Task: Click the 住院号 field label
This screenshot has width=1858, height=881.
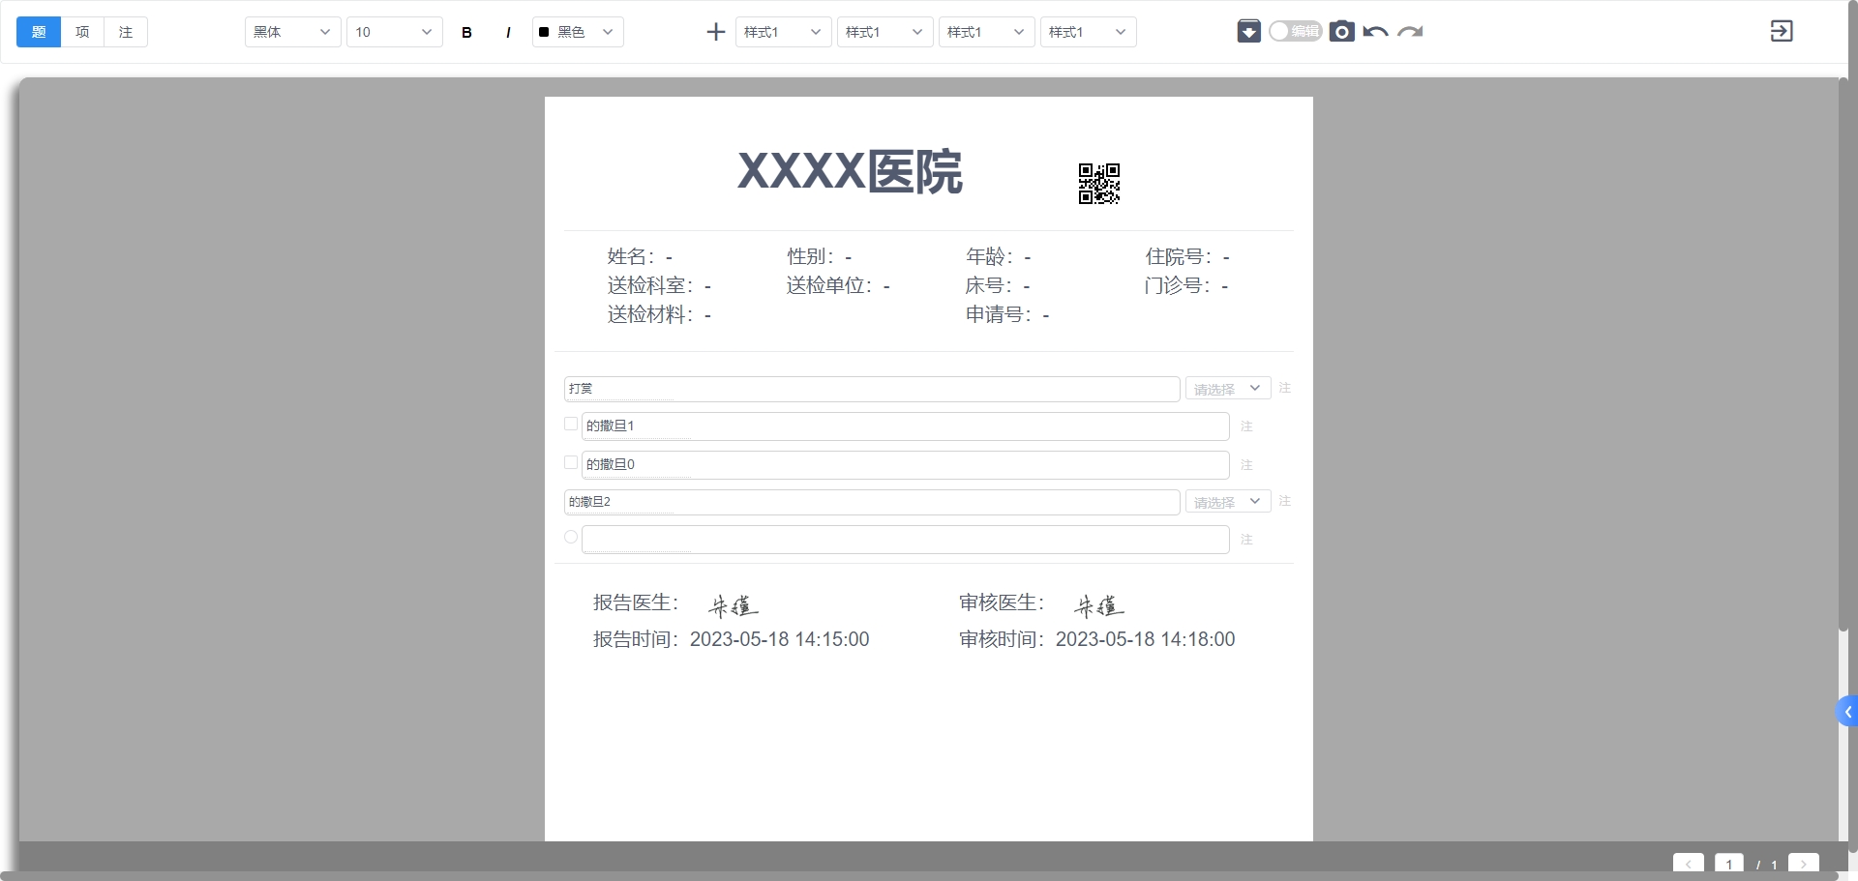Action: coord(1179,256)
